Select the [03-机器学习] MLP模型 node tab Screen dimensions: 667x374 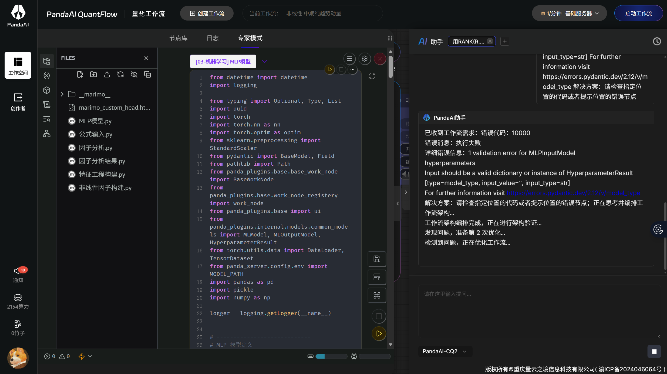click(223, 62)
